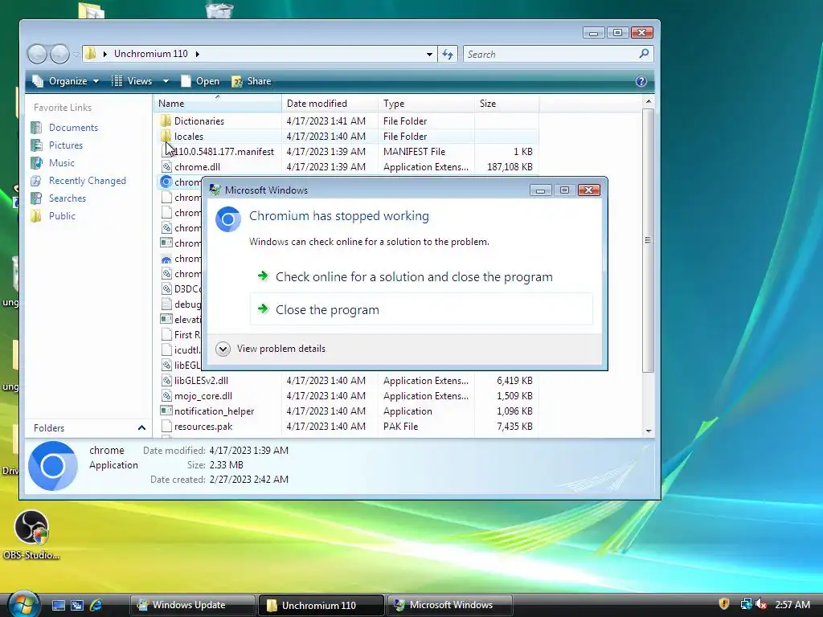Screen dimensions: 823x617
Task: Select 187,108 KB size cell of chrome.dll
Action: (509, 167)
